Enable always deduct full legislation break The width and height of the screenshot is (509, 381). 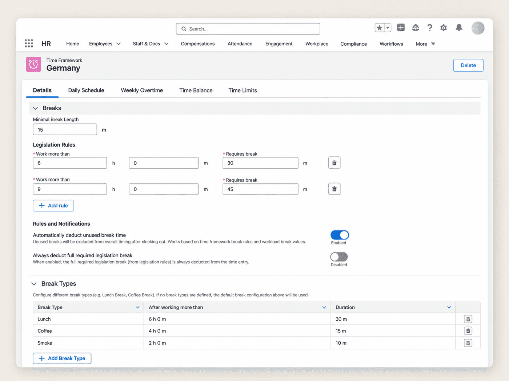(339, 257)
